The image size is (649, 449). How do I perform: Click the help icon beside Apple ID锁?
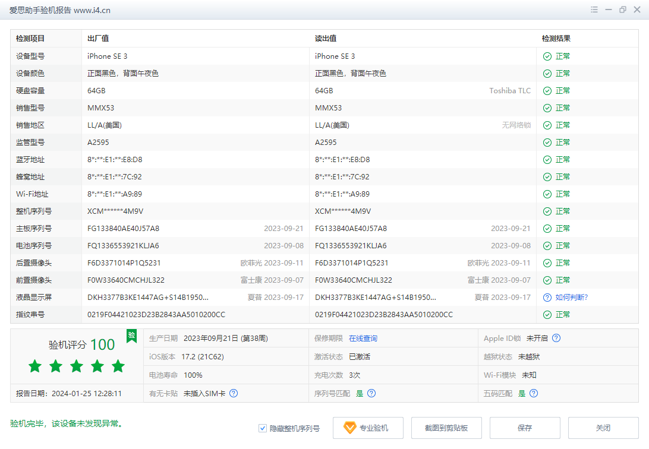click(x=556, y=338)
